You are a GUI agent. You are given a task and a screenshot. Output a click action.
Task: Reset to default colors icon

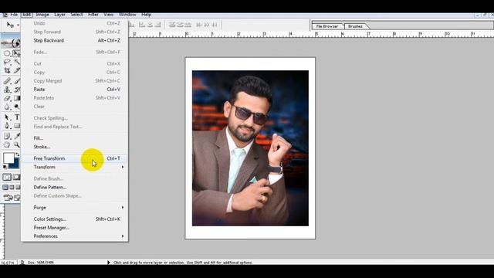[x=5, y=167]
